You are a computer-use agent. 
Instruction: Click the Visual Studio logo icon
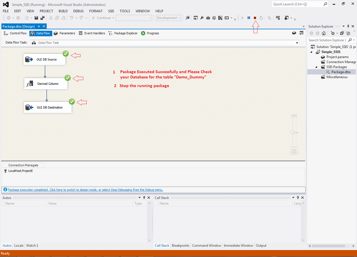click(x=5, y=4)
